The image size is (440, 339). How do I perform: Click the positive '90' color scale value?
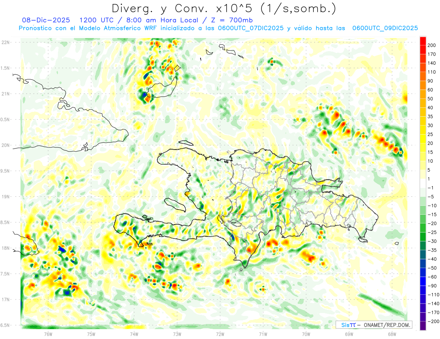pos(431,81)
